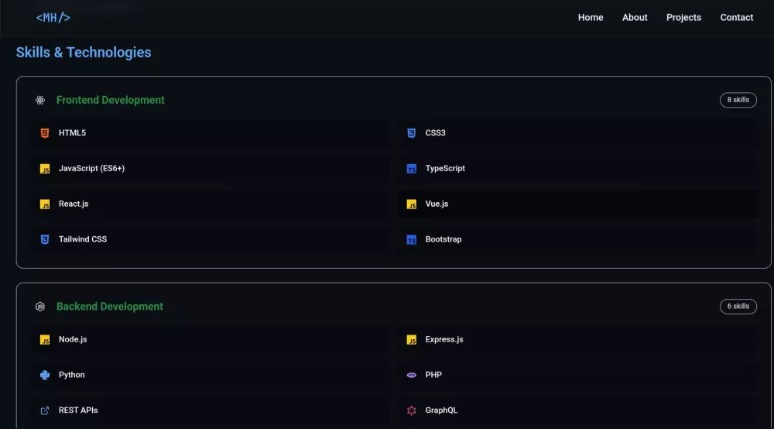This screenshot has width=774, height=429.
Task: Click the Express.js skill label
Action: tap(444, 340)
